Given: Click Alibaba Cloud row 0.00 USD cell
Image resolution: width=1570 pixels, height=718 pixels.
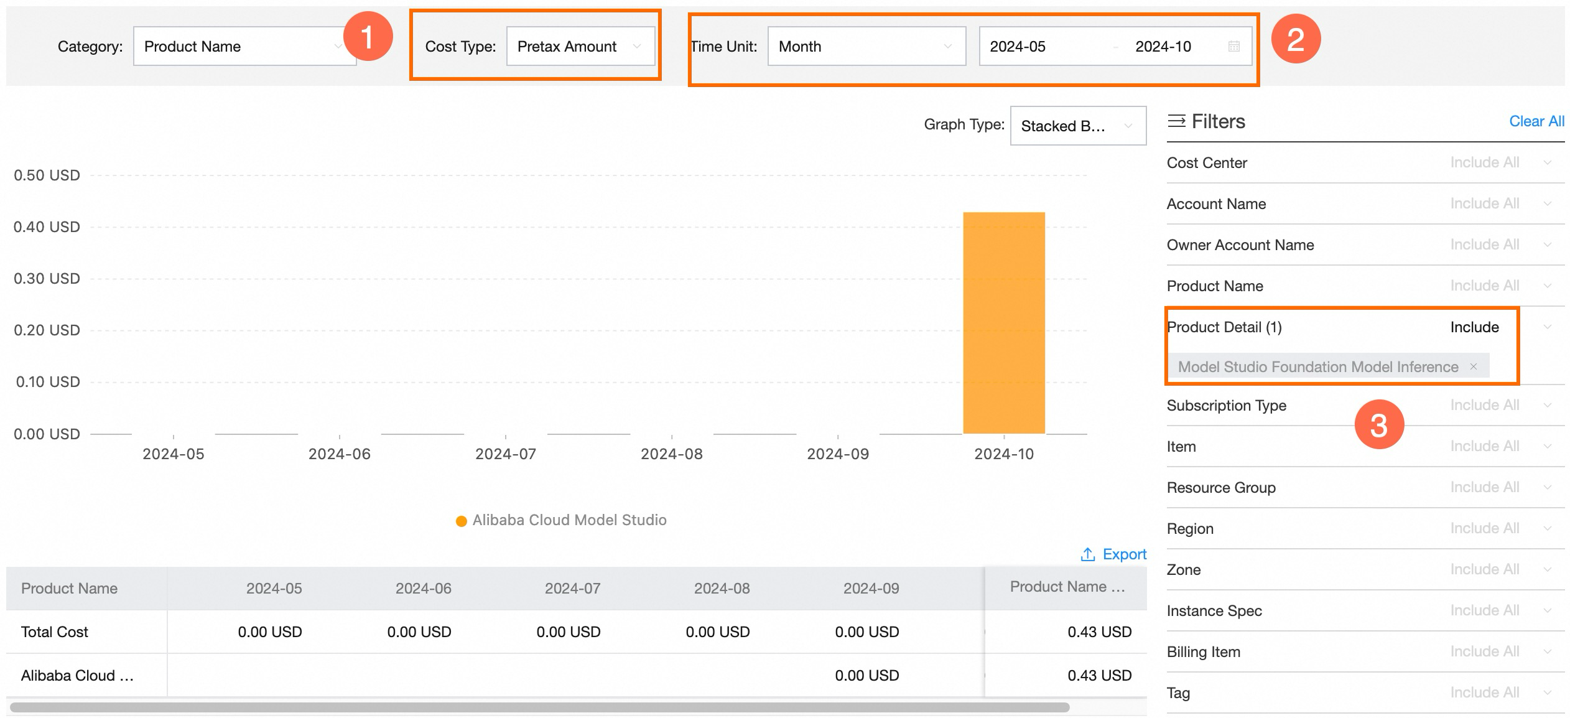Looking at the screenshot, I should click(866, 675).
